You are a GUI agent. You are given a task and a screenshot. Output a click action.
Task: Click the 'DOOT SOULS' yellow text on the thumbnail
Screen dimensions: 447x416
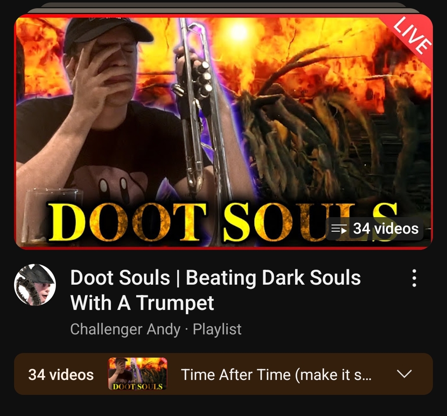pyautogui.click(x=222, y=223)
